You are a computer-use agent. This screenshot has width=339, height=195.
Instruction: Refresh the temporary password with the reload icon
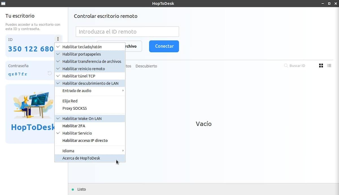(x=50, y=73)
